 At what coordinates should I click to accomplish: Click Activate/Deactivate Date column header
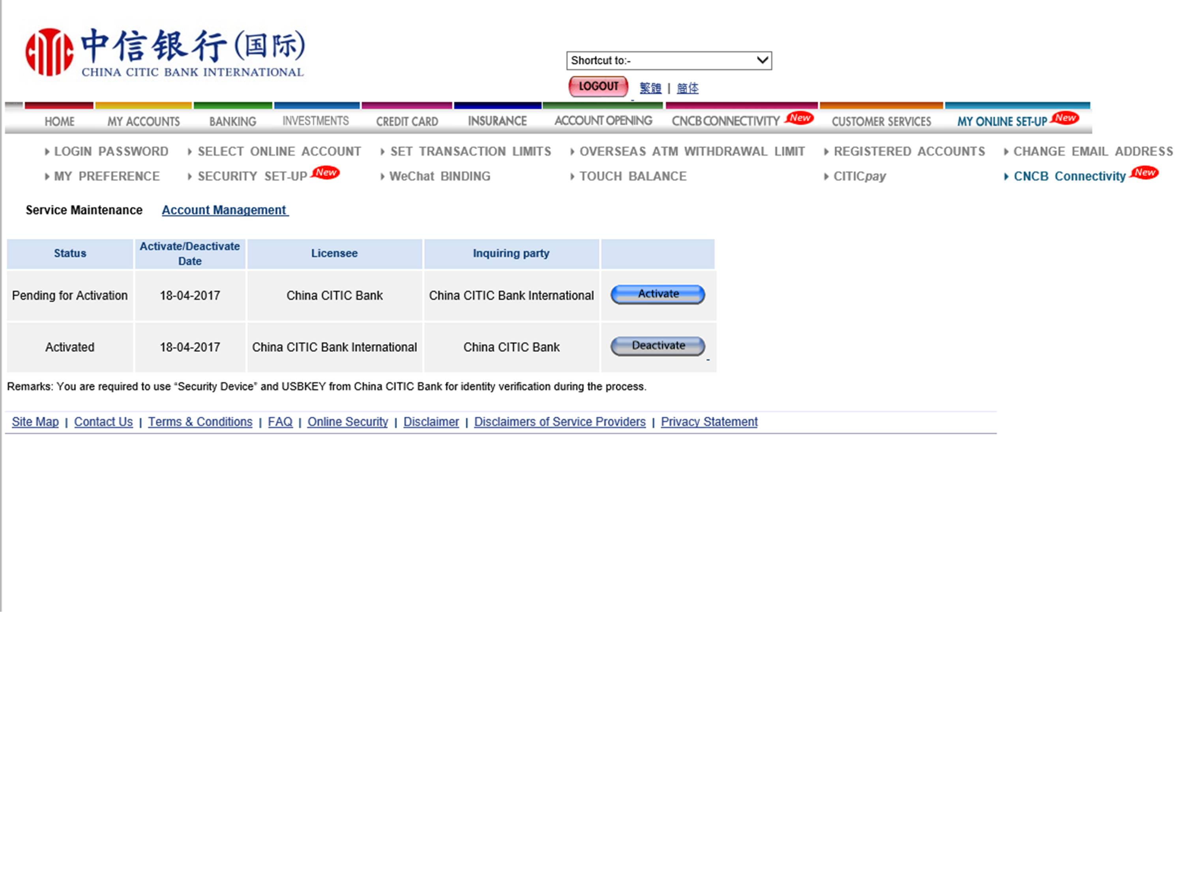pyautogui.click(x=190, y=253)
